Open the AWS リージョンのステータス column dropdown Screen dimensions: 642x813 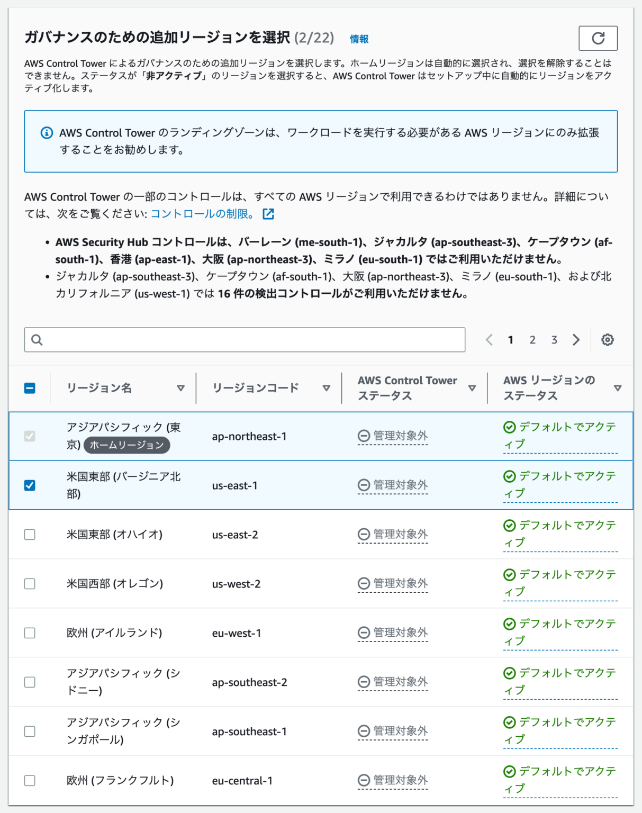(x=618, y=387)
